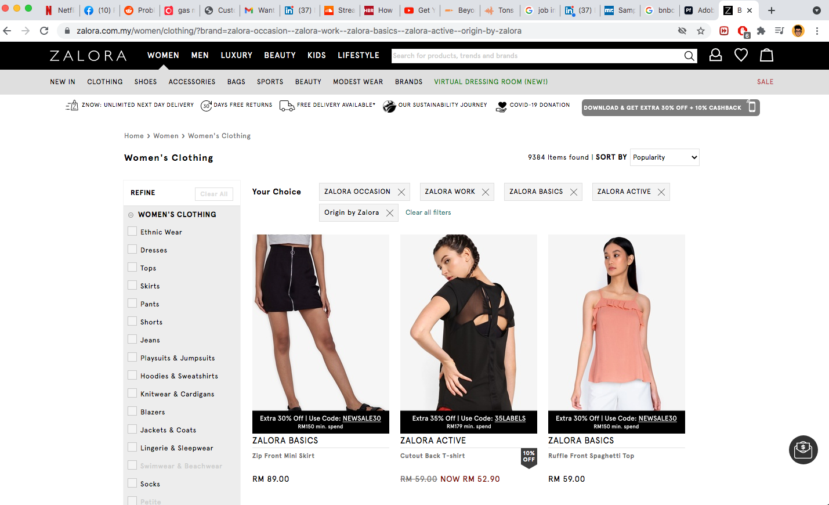Check the Dresses checkbox
Screen dimensions: 829x505
(x=132, y=249)
